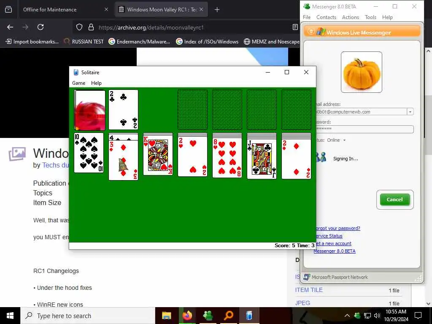Click the Messenger system tray icon
The height and width of the screenshot is (324, 432).
tap(357, 316)
